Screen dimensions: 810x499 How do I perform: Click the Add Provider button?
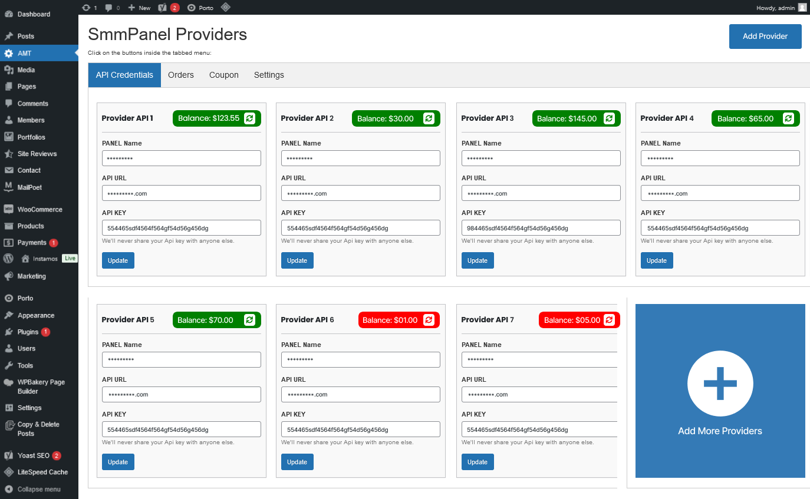(x=765, y=37)
